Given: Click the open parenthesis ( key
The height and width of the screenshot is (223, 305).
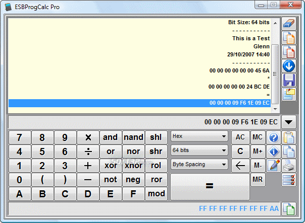Looking at the screenshot, I should point(42,180).
